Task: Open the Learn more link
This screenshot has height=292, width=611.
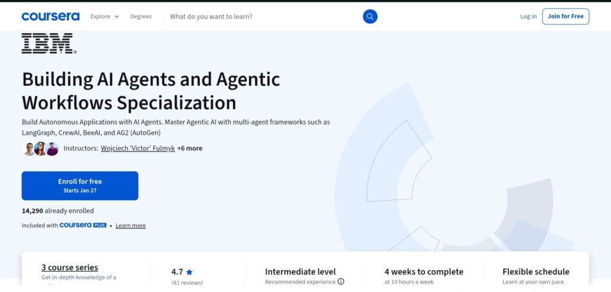Action: point(131,225)
